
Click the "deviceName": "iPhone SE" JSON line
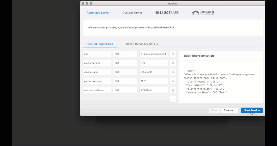[205, 85]
